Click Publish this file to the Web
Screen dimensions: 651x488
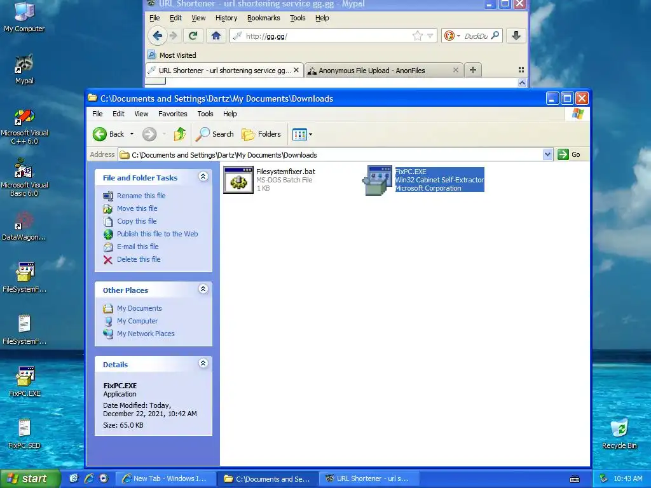[158, 234]
